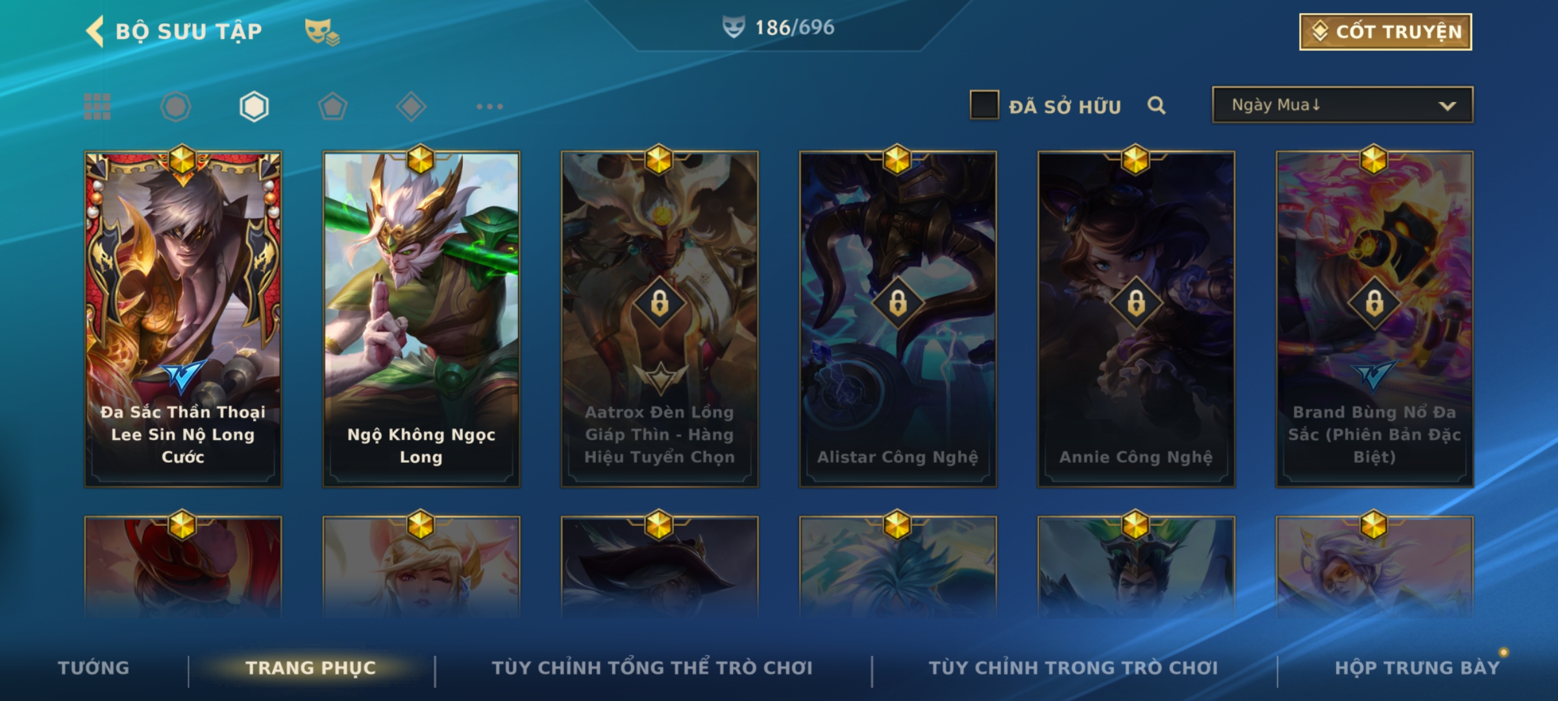Click the dropdown chevron beside Ngày Mua
Screen dimensions: 1558x701
pos(1447,106)
